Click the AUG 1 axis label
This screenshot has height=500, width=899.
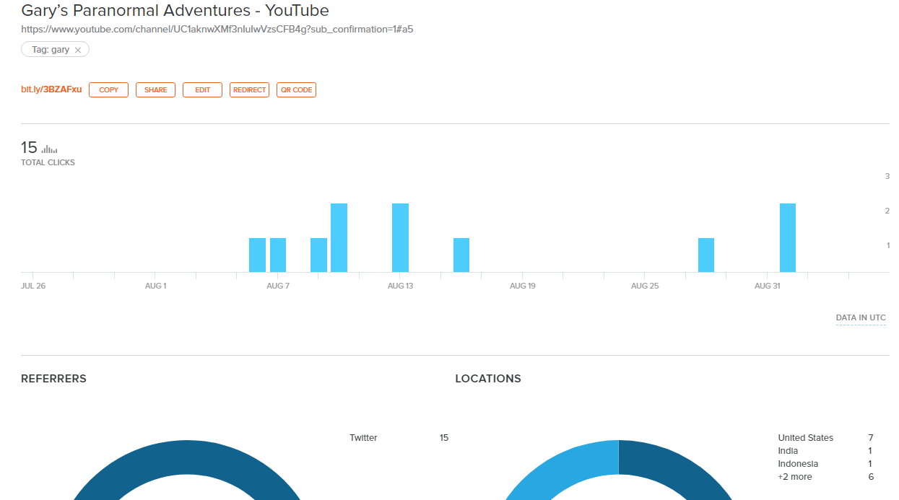[x=155, y=286]
